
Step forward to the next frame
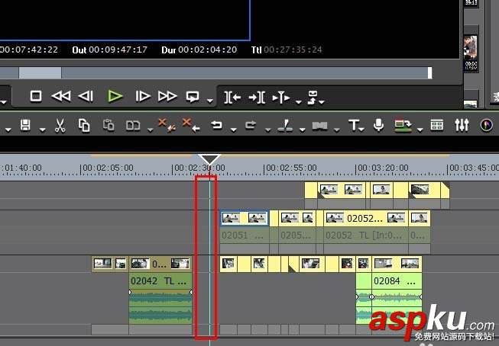pyautogui.click(x=143, y=96)
